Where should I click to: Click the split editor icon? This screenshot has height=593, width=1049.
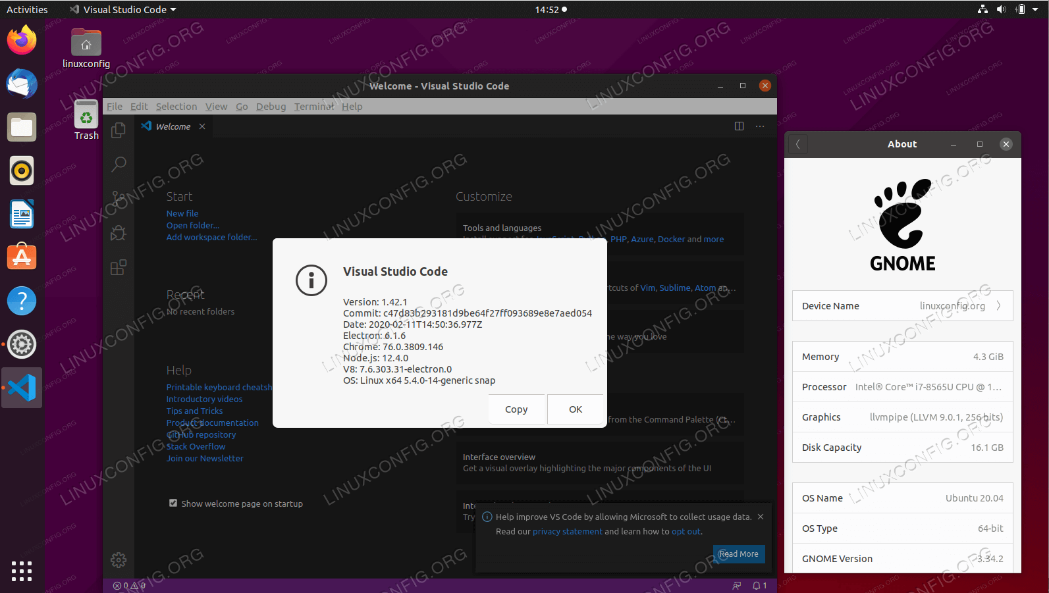pos(739,126)
